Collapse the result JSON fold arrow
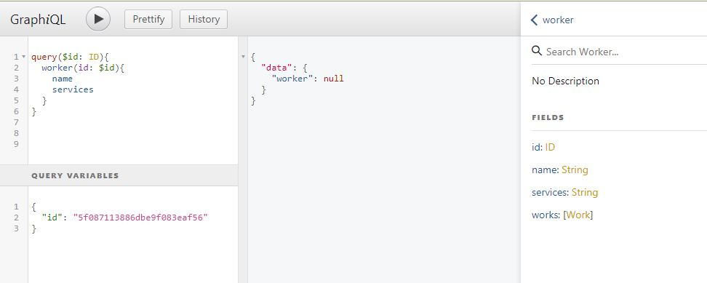 pos(244,57)
